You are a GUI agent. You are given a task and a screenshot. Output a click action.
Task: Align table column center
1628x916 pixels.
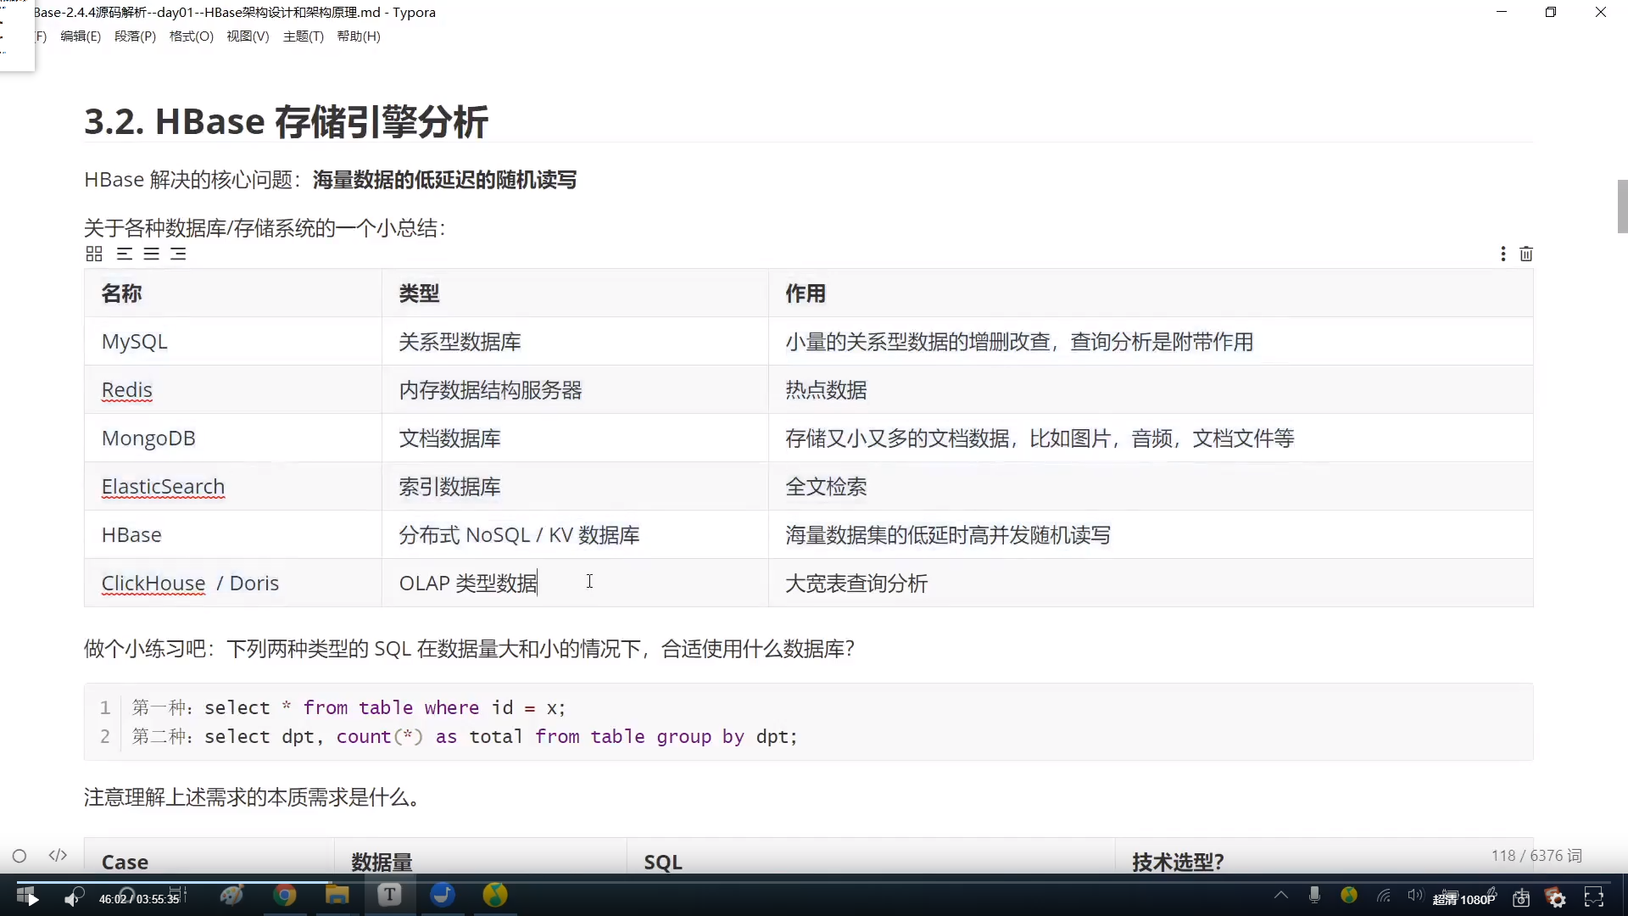pyautogui.click(x=152, y=254)
